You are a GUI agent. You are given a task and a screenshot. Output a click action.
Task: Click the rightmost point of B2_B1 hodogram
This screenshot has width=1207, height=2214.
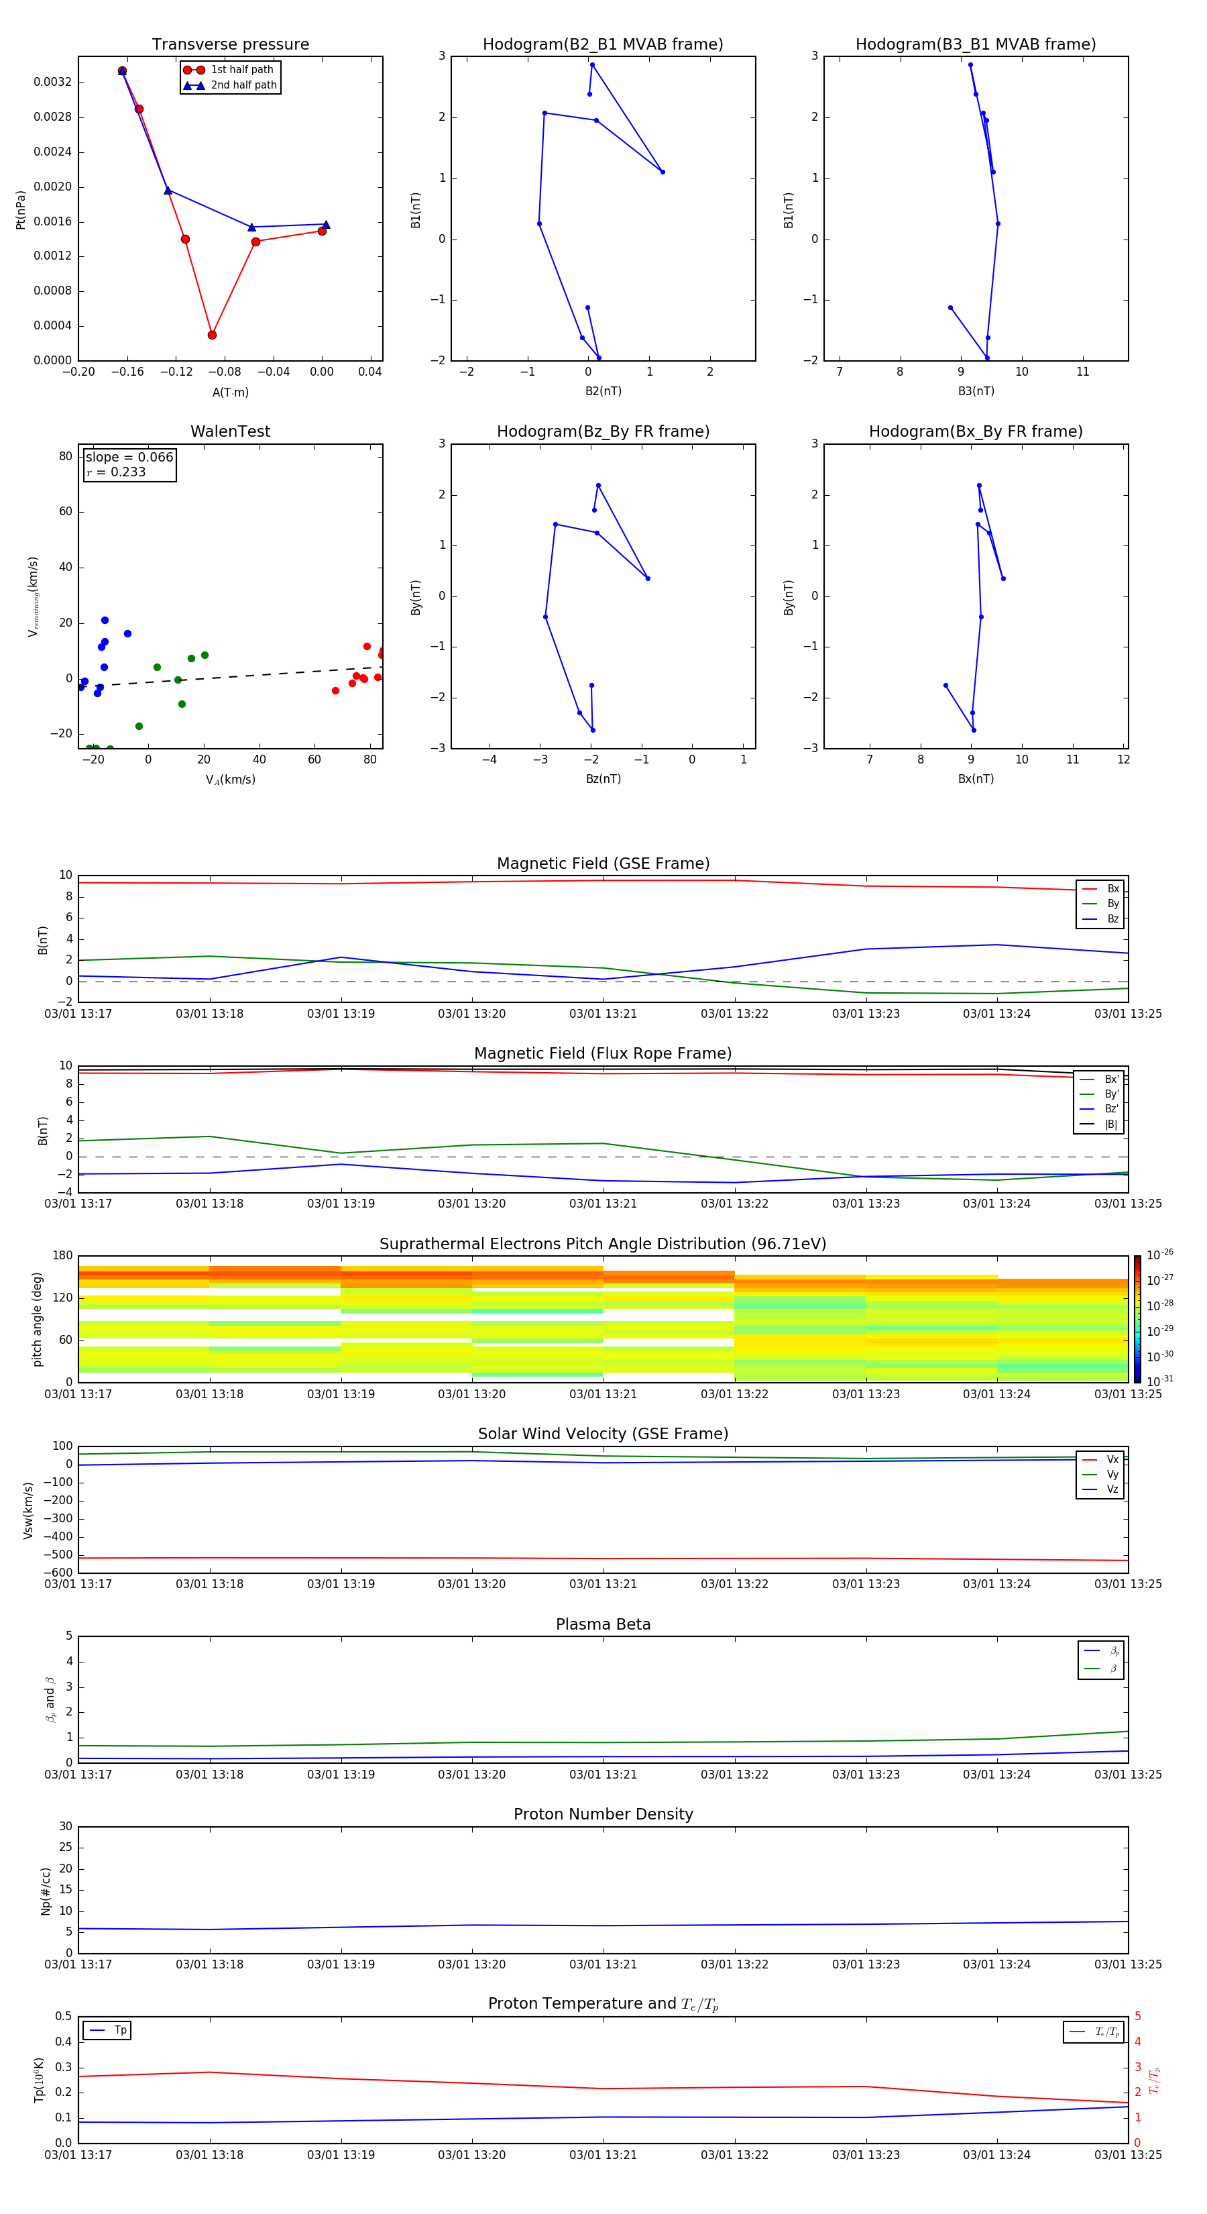pyautogui.click(x=663, y=172)
